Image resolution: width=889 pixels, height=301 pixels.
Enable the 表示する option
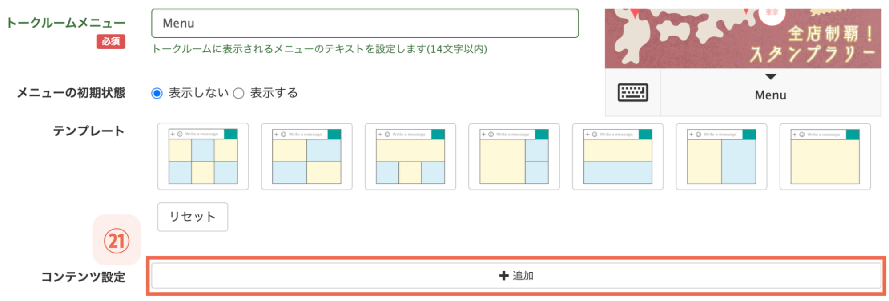(238, 93)
